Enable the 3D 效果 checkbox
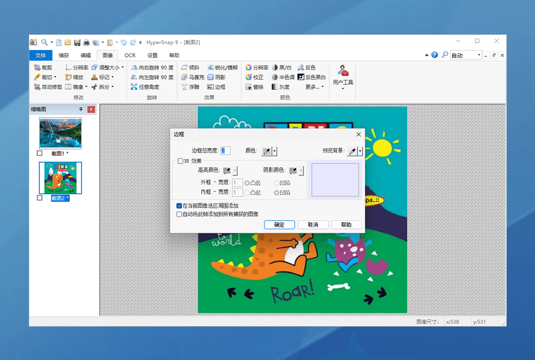The width and height of the screenshot is (535, 360). 180,161
